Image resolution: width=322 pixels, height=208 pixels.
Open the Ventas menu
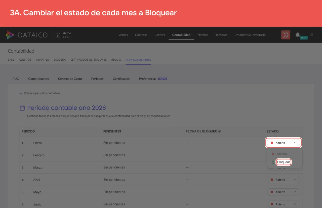[123, 35]
